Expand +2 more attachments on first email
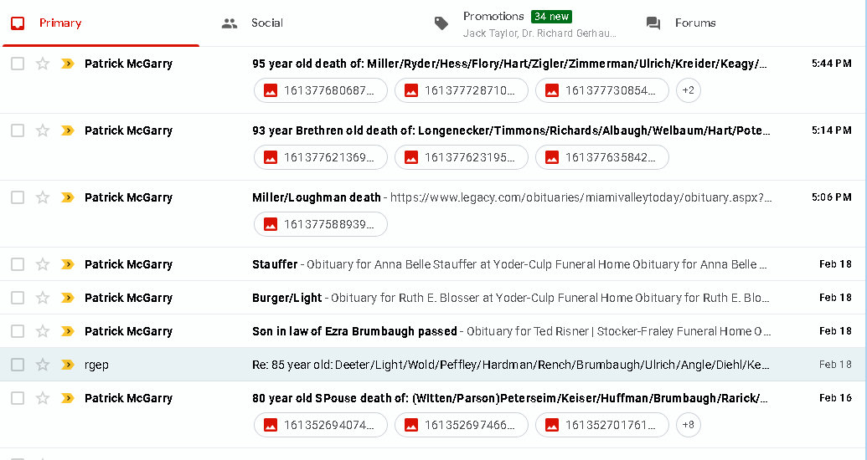The width and height of the screenshot is (867, 460). pyautogui.click(x=688, y=90)
